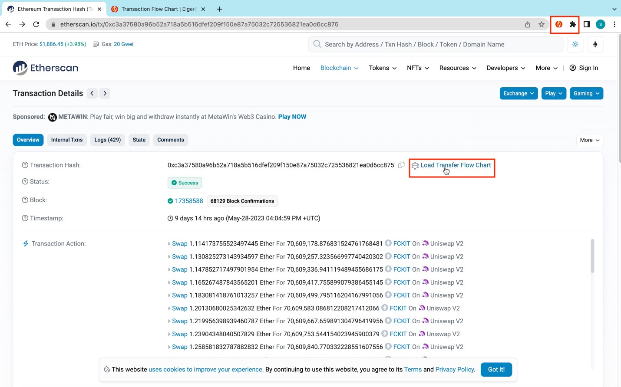This screenshot has width=621, height=387.
Task: Click the Block help icon
Action: click(25, 200)
